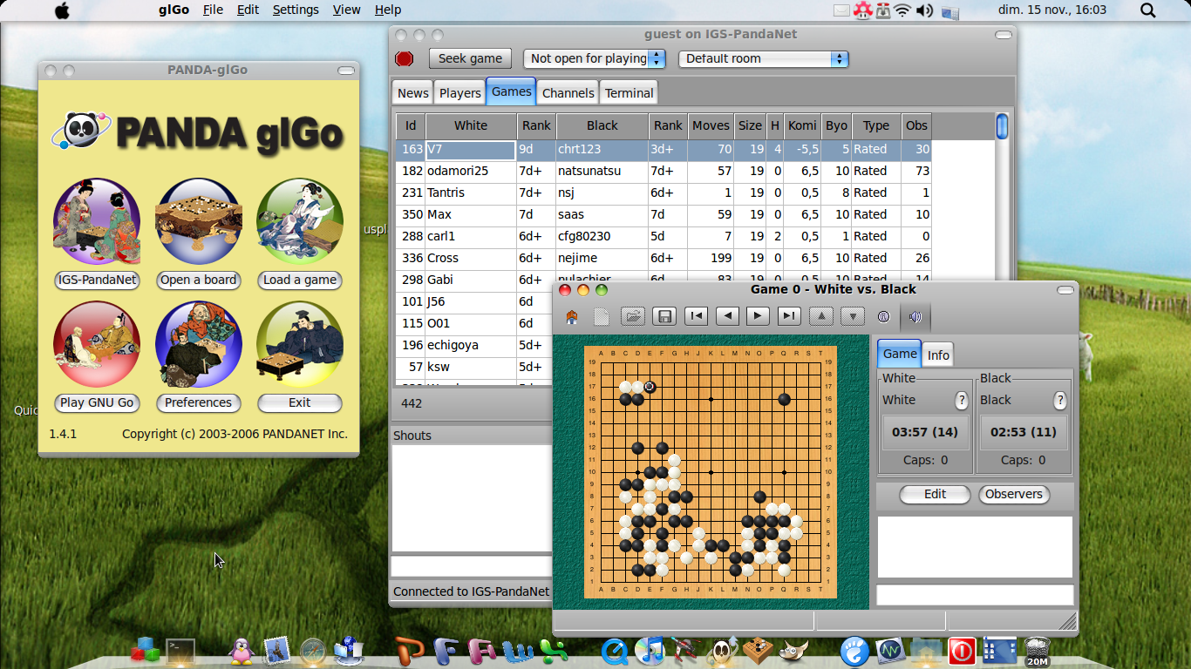Click the open folder toolbar icon
1191x669 pixels.
point(633,316)
